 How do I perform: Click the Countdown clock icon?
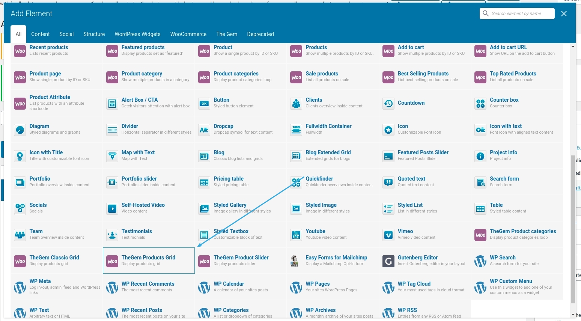coord(388,103)
